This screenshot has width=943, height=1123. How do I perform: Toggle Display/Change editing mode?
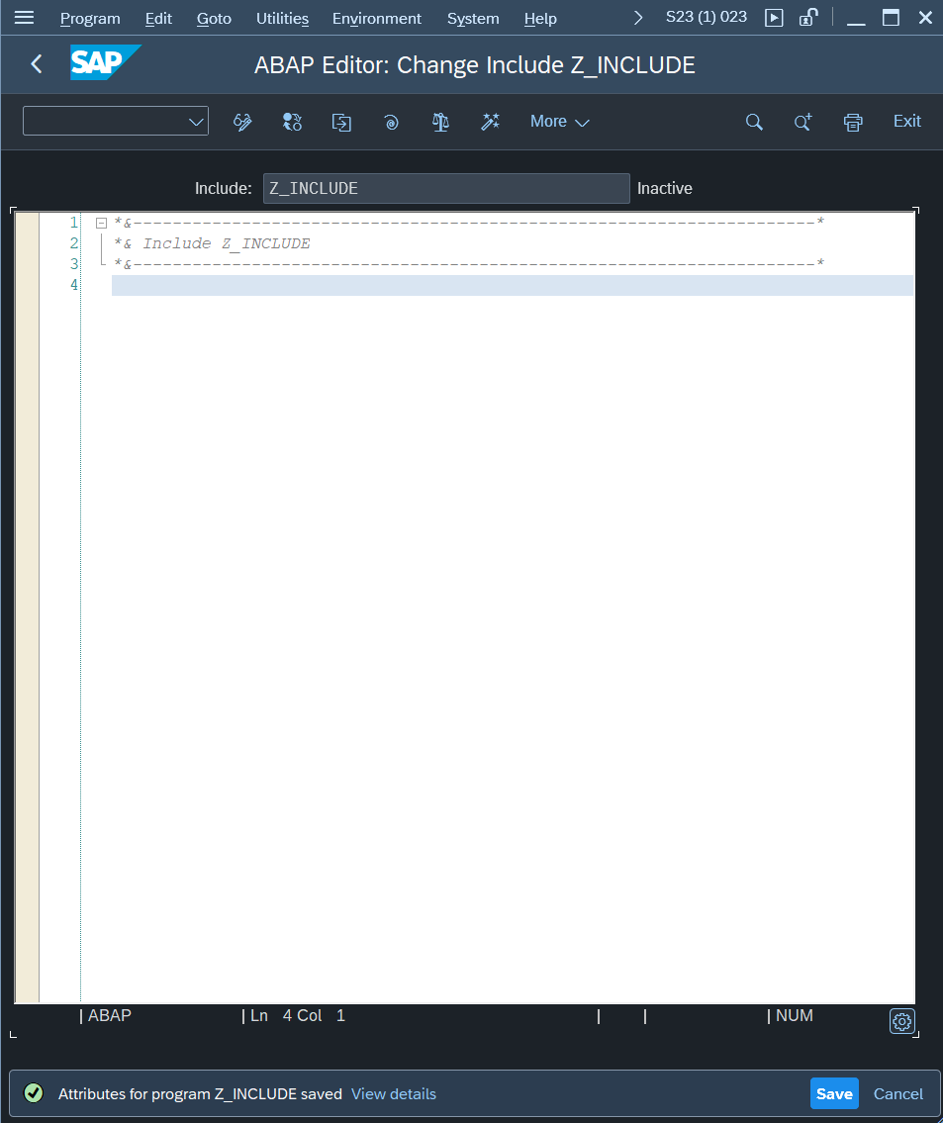pos(242,121)
